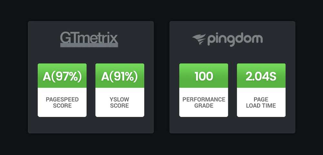
Task: Click the LOAD TIME text line
Action: click(x=261, y=105)
